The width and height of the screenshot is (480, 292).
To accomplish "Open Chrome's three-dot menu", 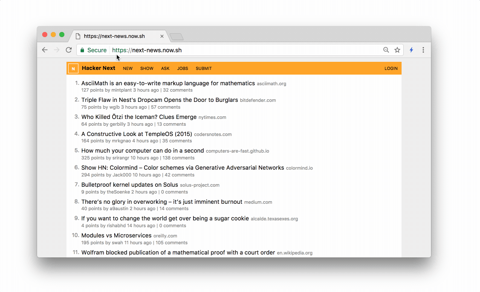I will [423, 50].
